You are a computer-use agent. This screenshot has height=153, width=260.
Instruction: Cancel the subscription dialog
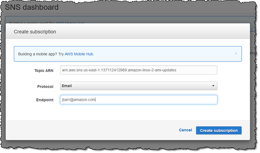click(x=185, y=130)
